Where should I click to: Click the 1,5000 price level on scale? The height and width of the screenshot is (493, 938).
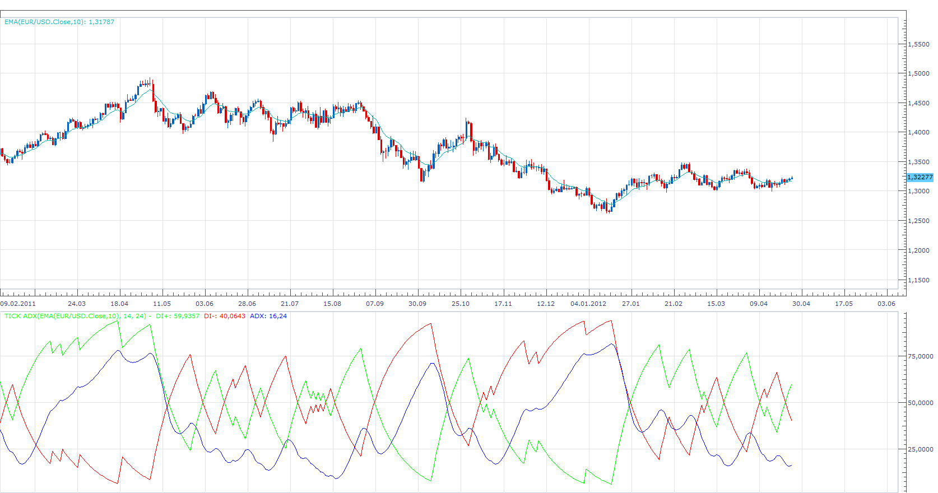point(918,73)
